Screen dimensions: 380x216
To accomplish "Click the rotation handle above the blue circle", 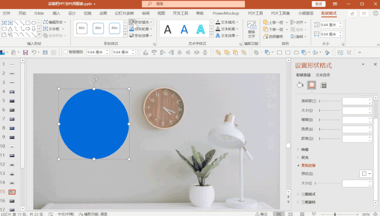I will (94, 79).
